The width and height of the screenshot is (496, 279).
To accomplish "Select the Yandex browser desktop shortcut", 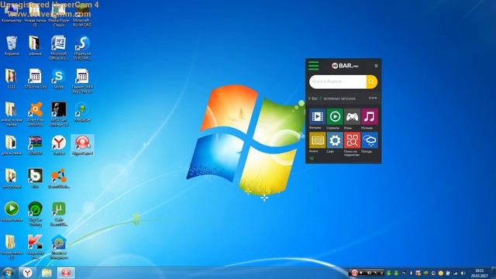I will click(x=59, y=145).
